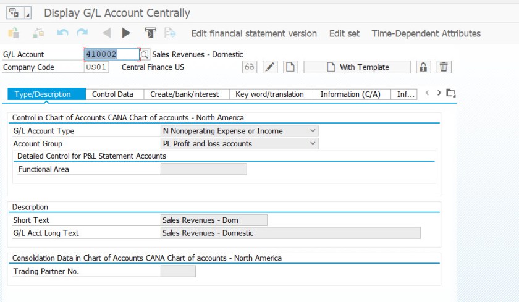
Task: Expand the Account Group dropdown
Action: [x=313, y=144]
